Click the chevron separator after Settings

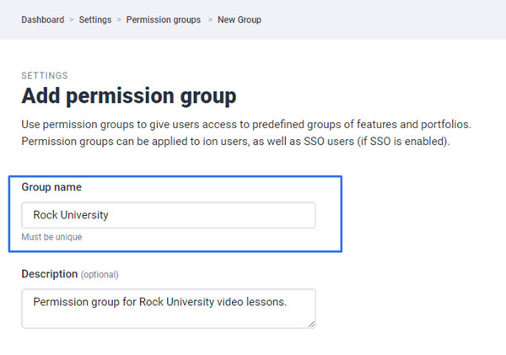point(119,19)
